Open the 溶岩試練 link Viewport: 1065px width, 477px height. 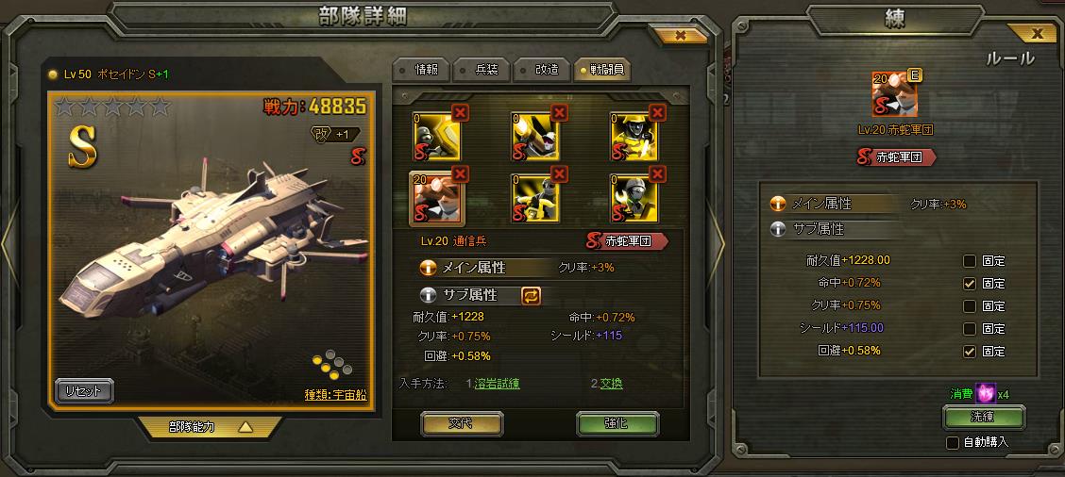(498, 384)
